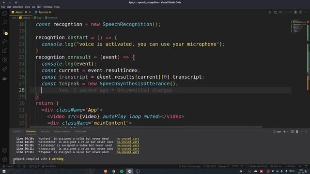Open no-unused-vars link for 'content' warning
310x174 pixels.
point(128,139)
